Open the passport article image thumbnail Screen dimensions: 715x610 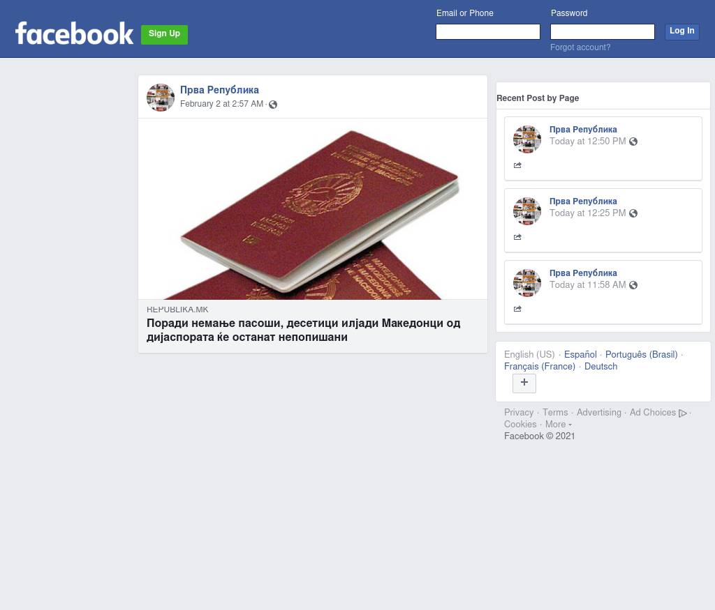click(313, 209)
